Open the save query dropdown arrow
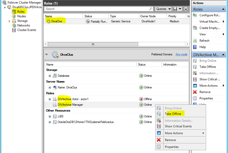This screenshot has width=228, height=153. click(x=180, y=9)
